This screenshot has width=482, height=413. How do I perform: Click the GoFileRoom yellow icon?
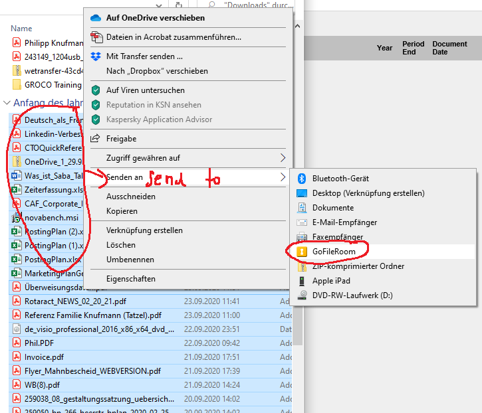coord(302,252)
